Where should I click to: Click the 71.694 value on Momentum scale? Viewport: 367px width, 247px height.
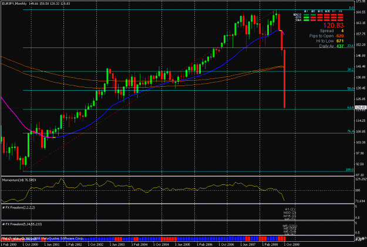coord(360,201)
